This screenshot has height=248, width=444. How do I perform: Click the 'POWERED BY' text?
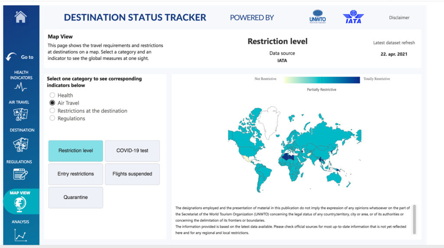tap(252, 17)
